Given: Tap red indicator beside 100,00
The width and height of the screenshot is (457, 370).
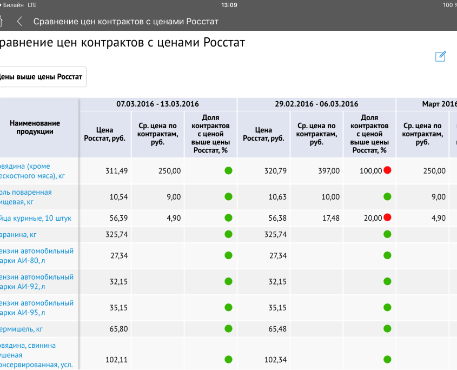Looking at the screenshot, I should point(387,170).
